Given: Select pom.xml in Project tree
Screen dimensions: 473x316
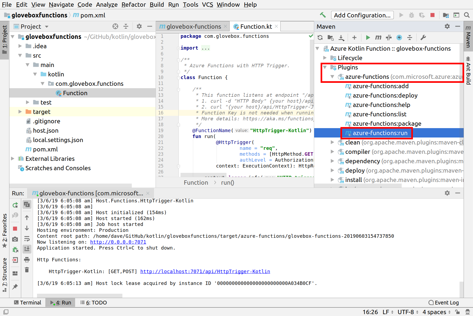Looking at the screenshot, I should point(45,149).
